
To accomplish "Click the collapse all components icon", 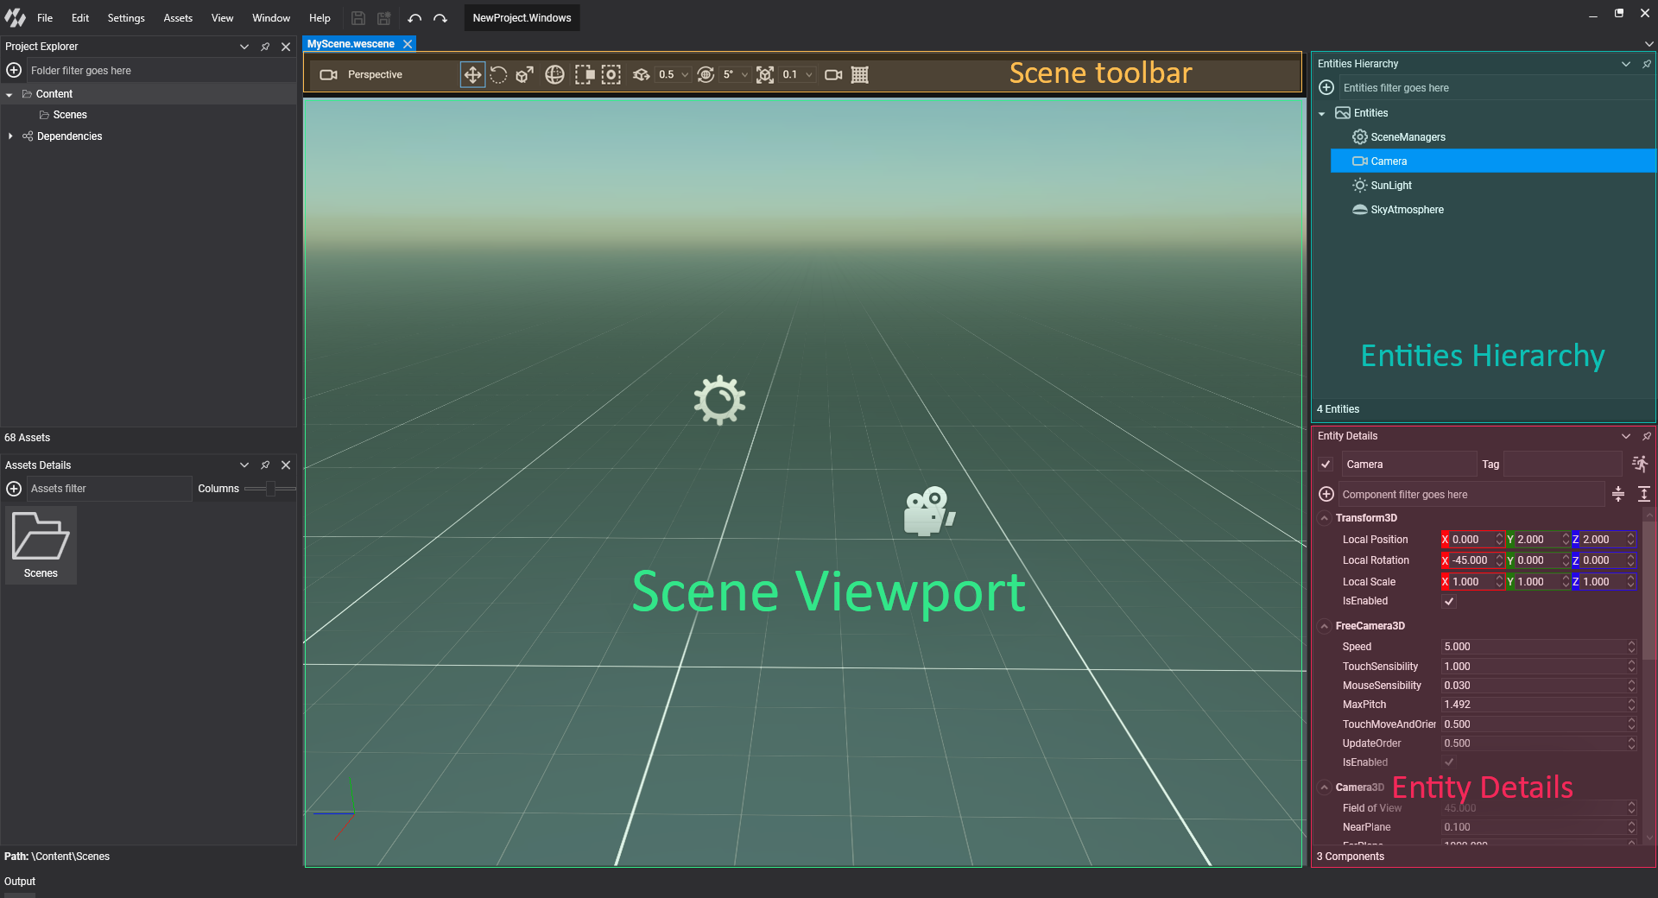I will coord(1618,495).
